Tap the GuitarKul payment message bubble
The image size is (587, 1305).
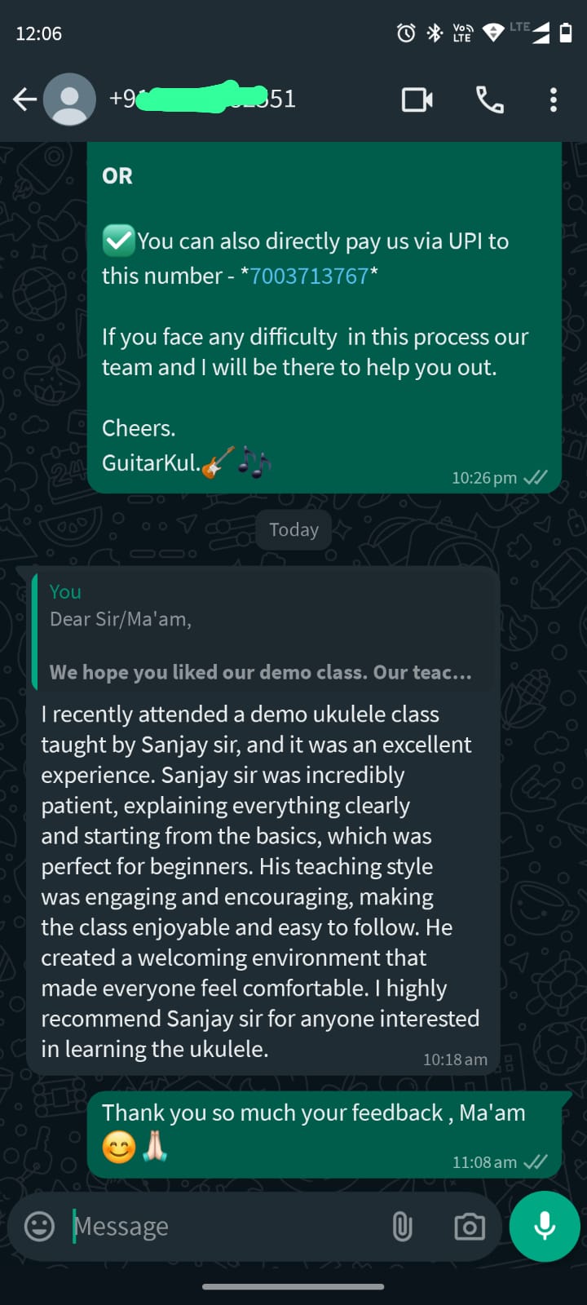[324, 318]
